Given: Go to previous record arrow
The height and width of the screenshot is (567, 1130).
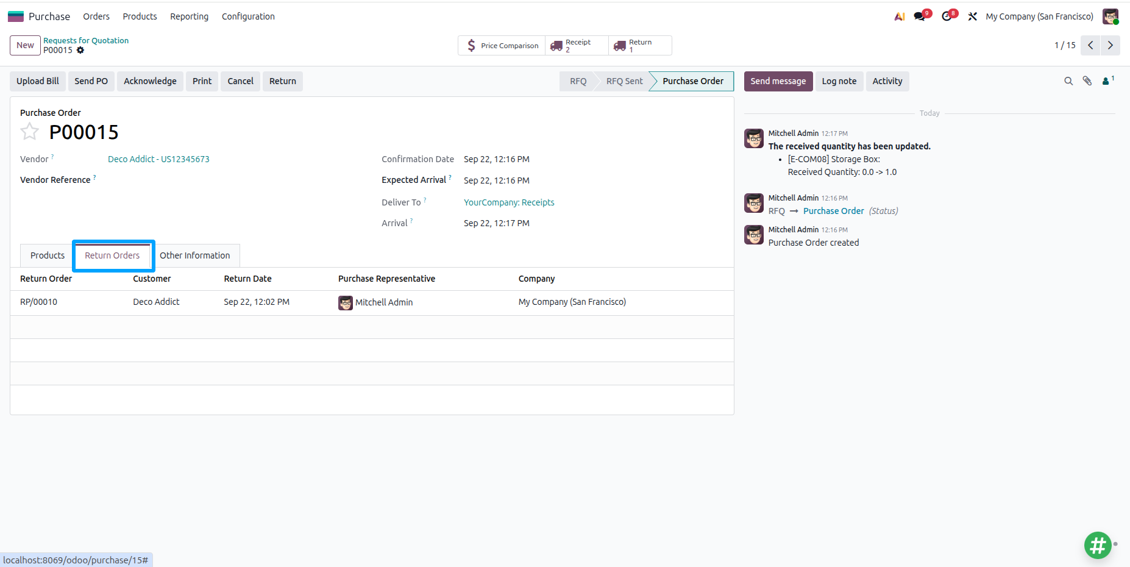Looking at the screenshot, I should coord(1090,45).
